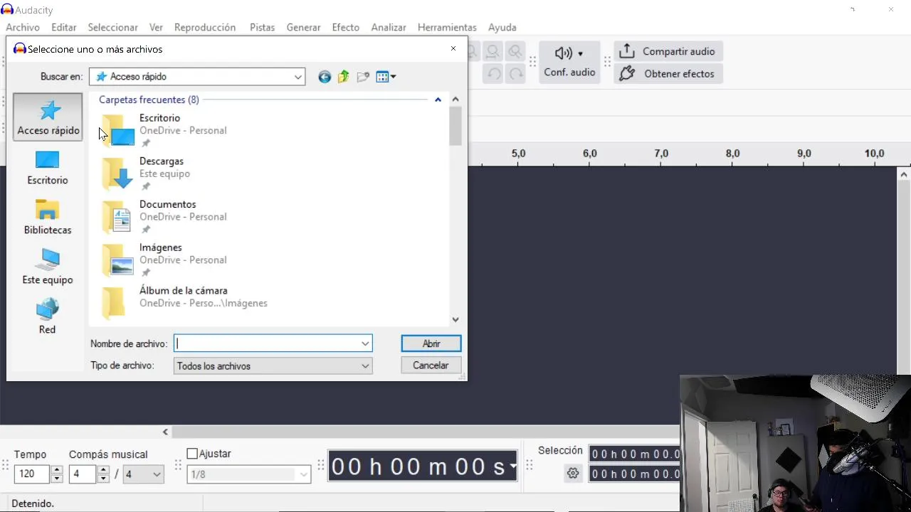Select Acceso rápido in the places bar
911x512 pixels.
click(48, 117)
